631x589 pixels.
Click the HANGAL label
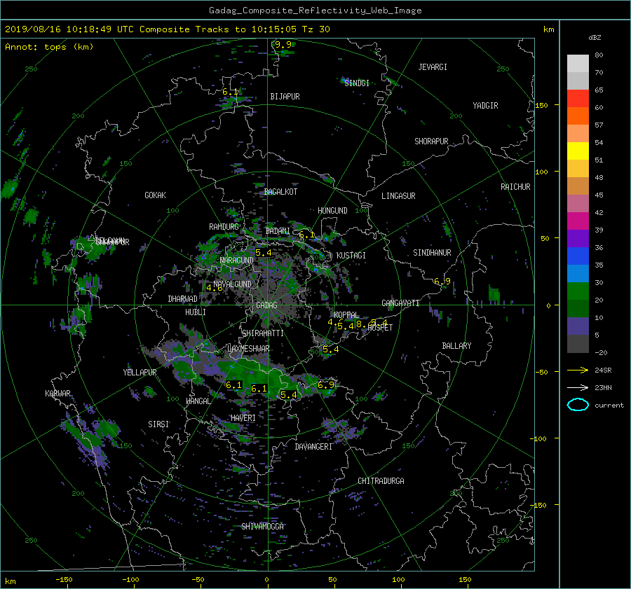tap(198, 401)
